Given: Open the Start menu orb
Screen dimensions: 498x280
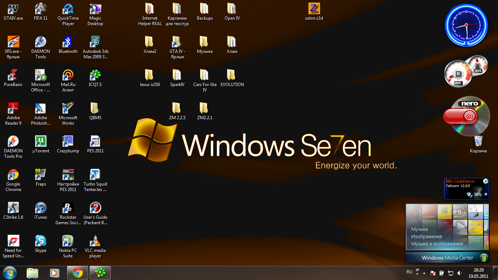Looking at the screenshot, I should coord(10,273).
